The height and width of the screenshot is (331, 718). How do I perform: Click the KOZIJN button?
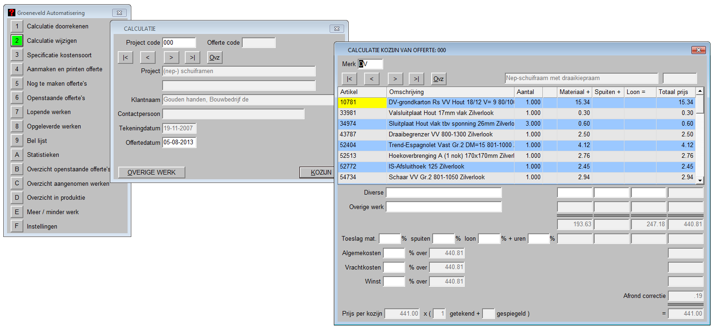[318, 172]
